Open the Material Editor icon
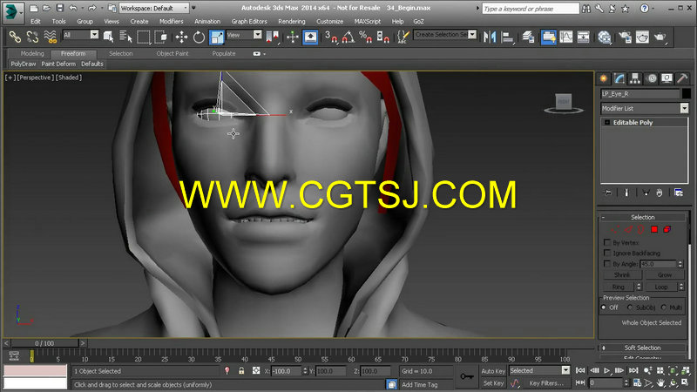This screenshot has height=392, width=697. [x=604, y=37]
